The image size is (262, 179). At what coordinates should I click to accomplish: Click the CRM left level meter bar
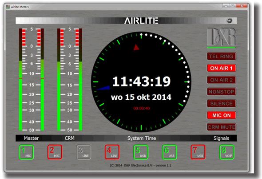(x=59, y=79)
